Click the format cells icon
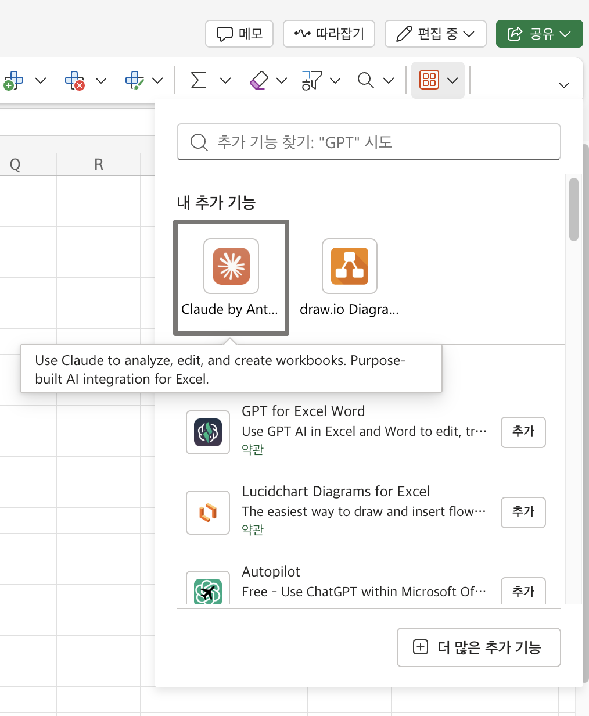The height and width of the screenshot is (716, 589). coord(135,80)
